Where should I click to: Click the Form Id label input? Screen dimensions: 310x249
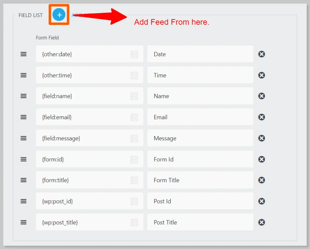(x=200, y=159)
